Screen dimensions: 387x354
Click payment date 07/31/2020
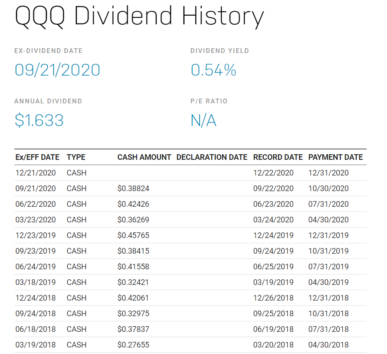(328, 204)
